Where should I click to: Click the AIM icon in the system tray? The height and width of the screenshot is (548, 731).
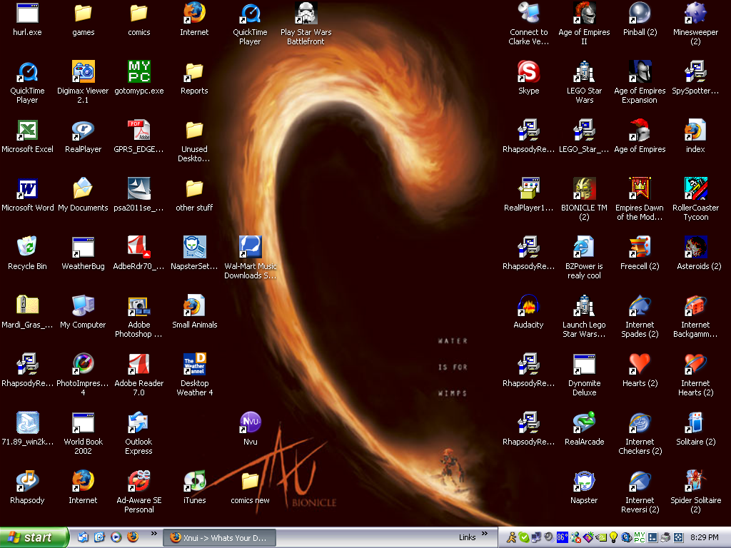coord(512,537)
